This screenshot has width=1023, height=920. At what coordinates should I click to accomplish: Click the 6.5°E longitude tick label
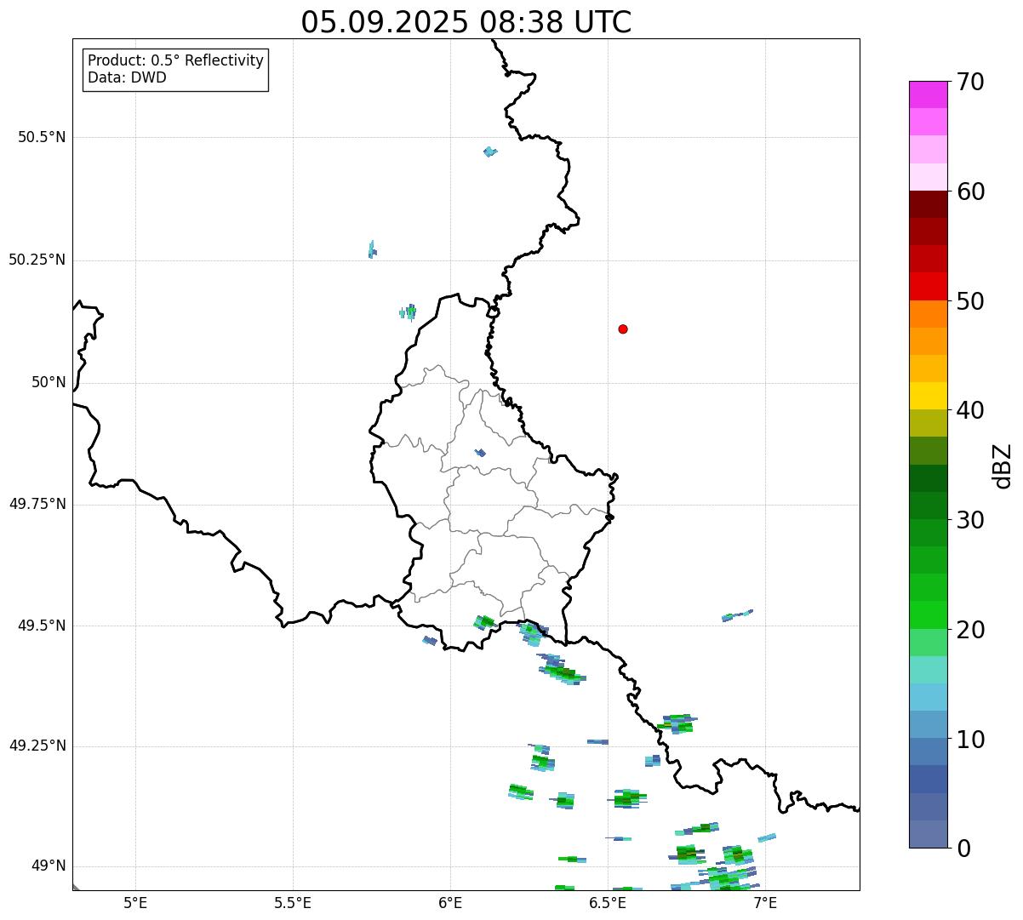[x=608, y=902]
